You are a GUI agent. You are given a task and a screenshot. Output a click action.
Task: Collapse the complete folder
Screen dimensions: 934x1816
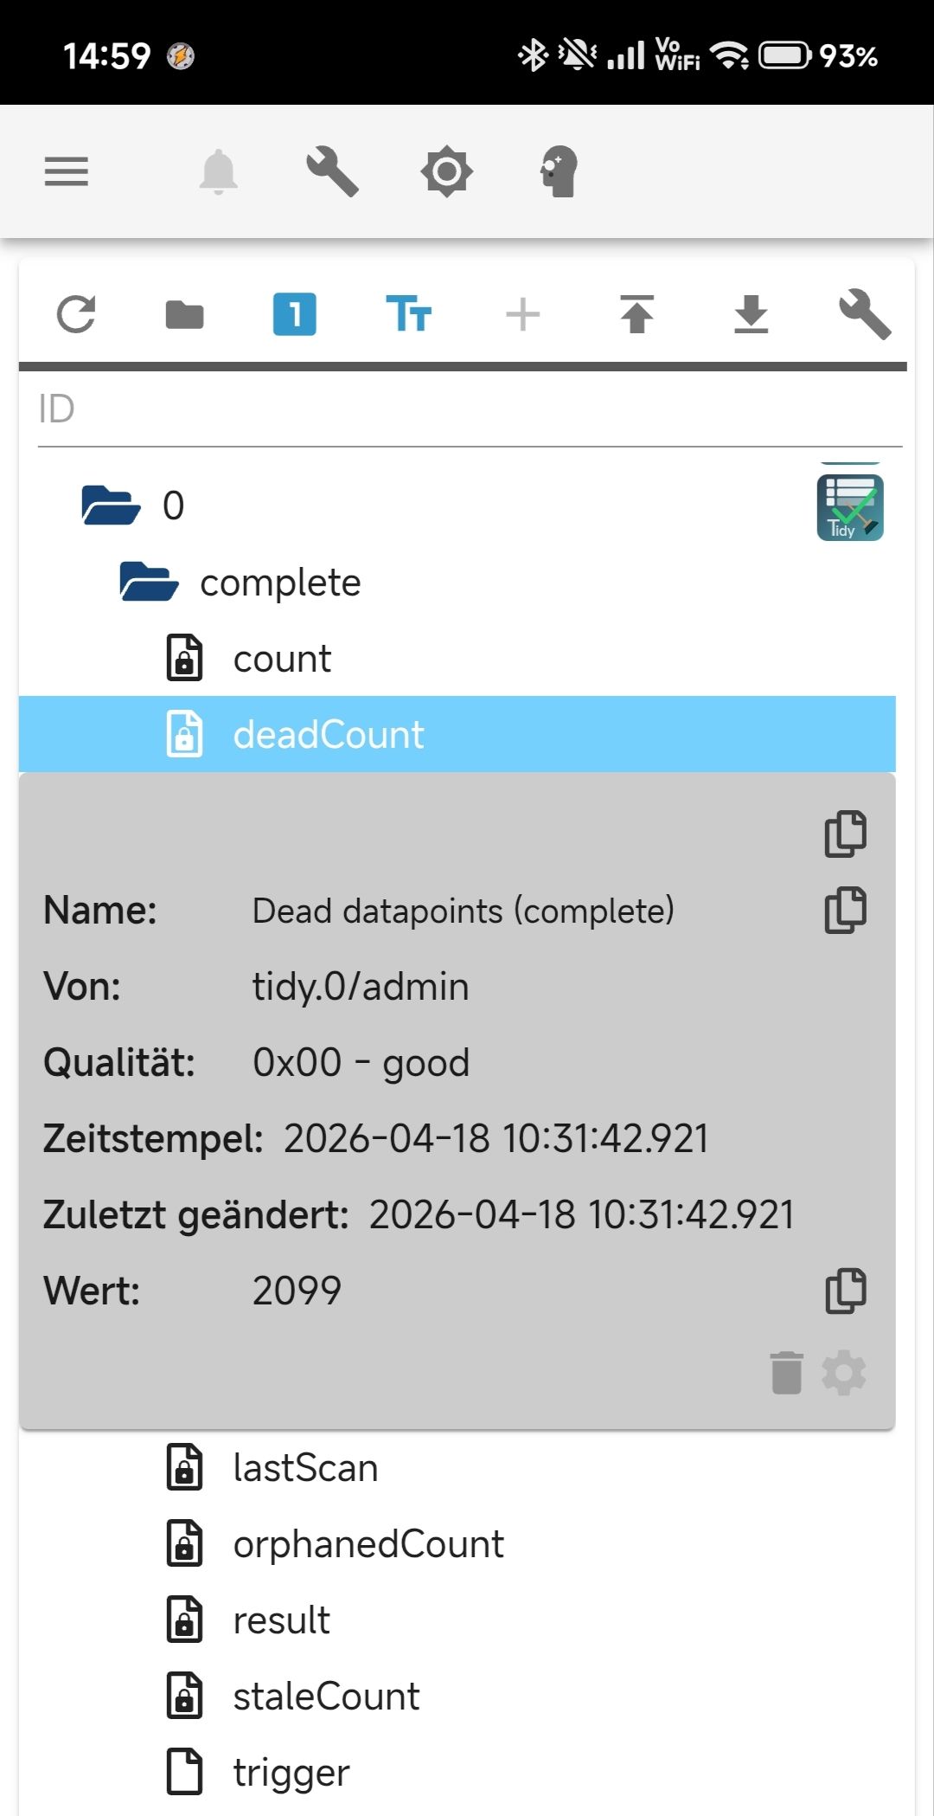coord(149,583)
